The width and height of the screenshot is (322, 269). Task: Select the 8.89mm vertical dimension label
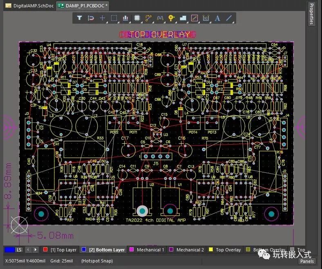(8, 181)
